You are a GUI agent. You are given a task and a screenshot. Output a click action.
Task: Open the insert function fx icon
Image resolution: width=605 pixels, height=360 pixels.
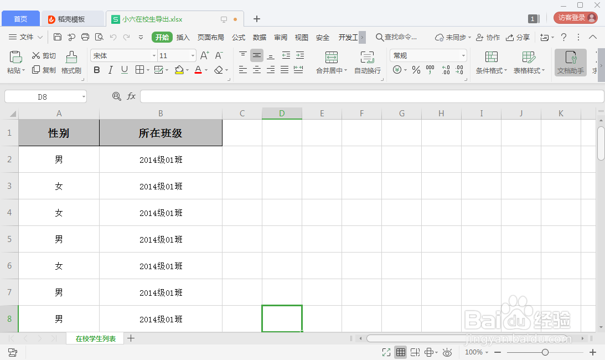click(x=131, y=96)
